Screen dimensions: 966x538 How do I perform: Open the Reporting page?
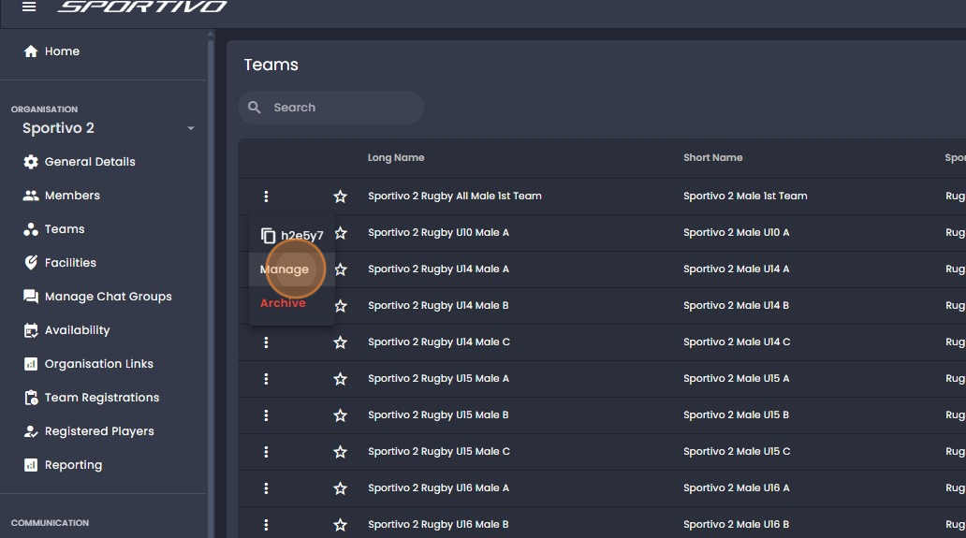73,465
